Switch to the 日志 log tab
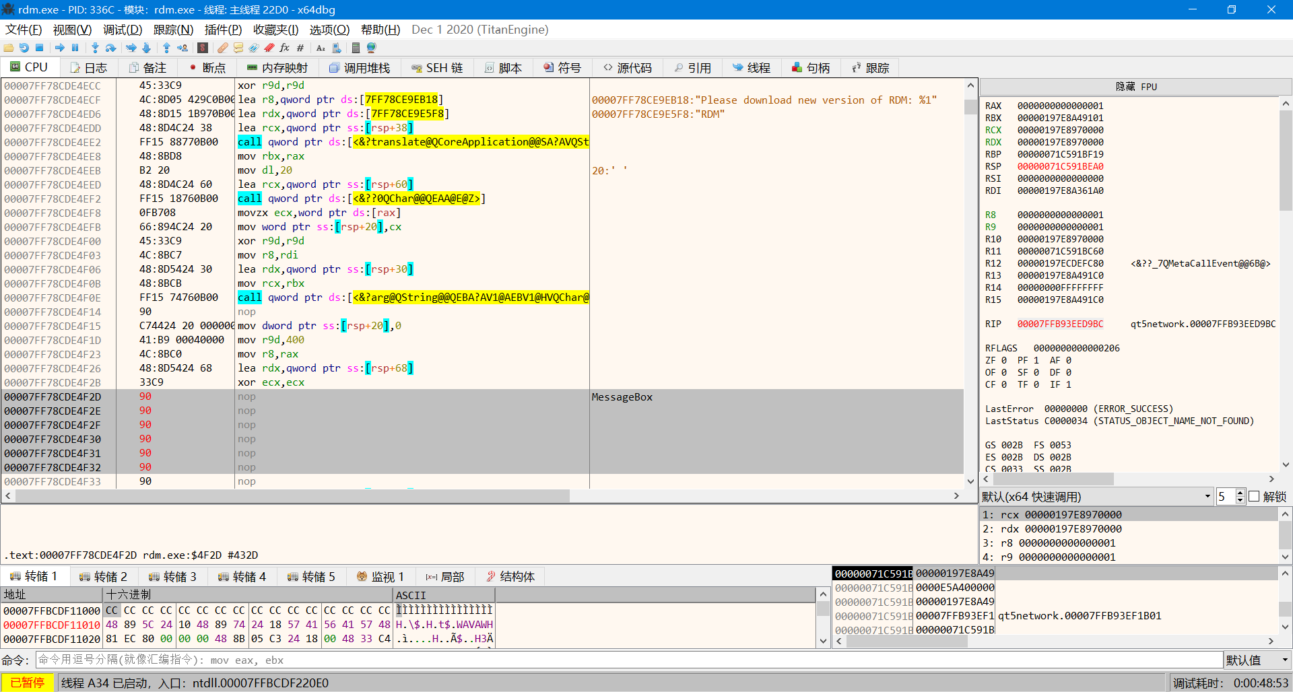The width and height of the screenshot is (1293, 692). [89, 68]
